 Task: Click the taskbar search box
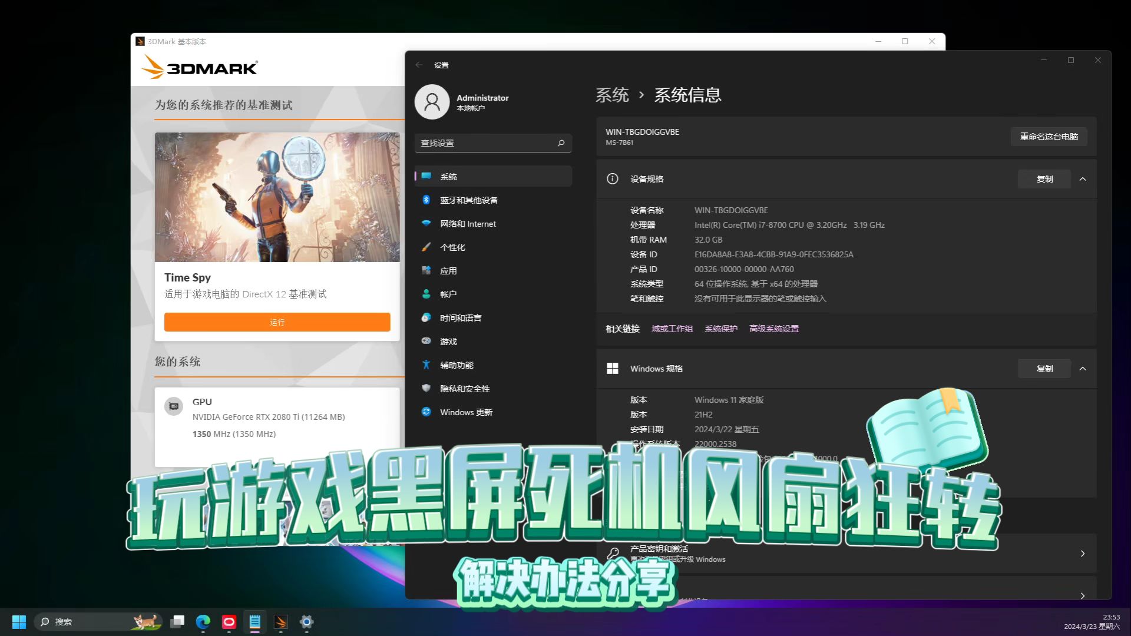tap(99, 622)
